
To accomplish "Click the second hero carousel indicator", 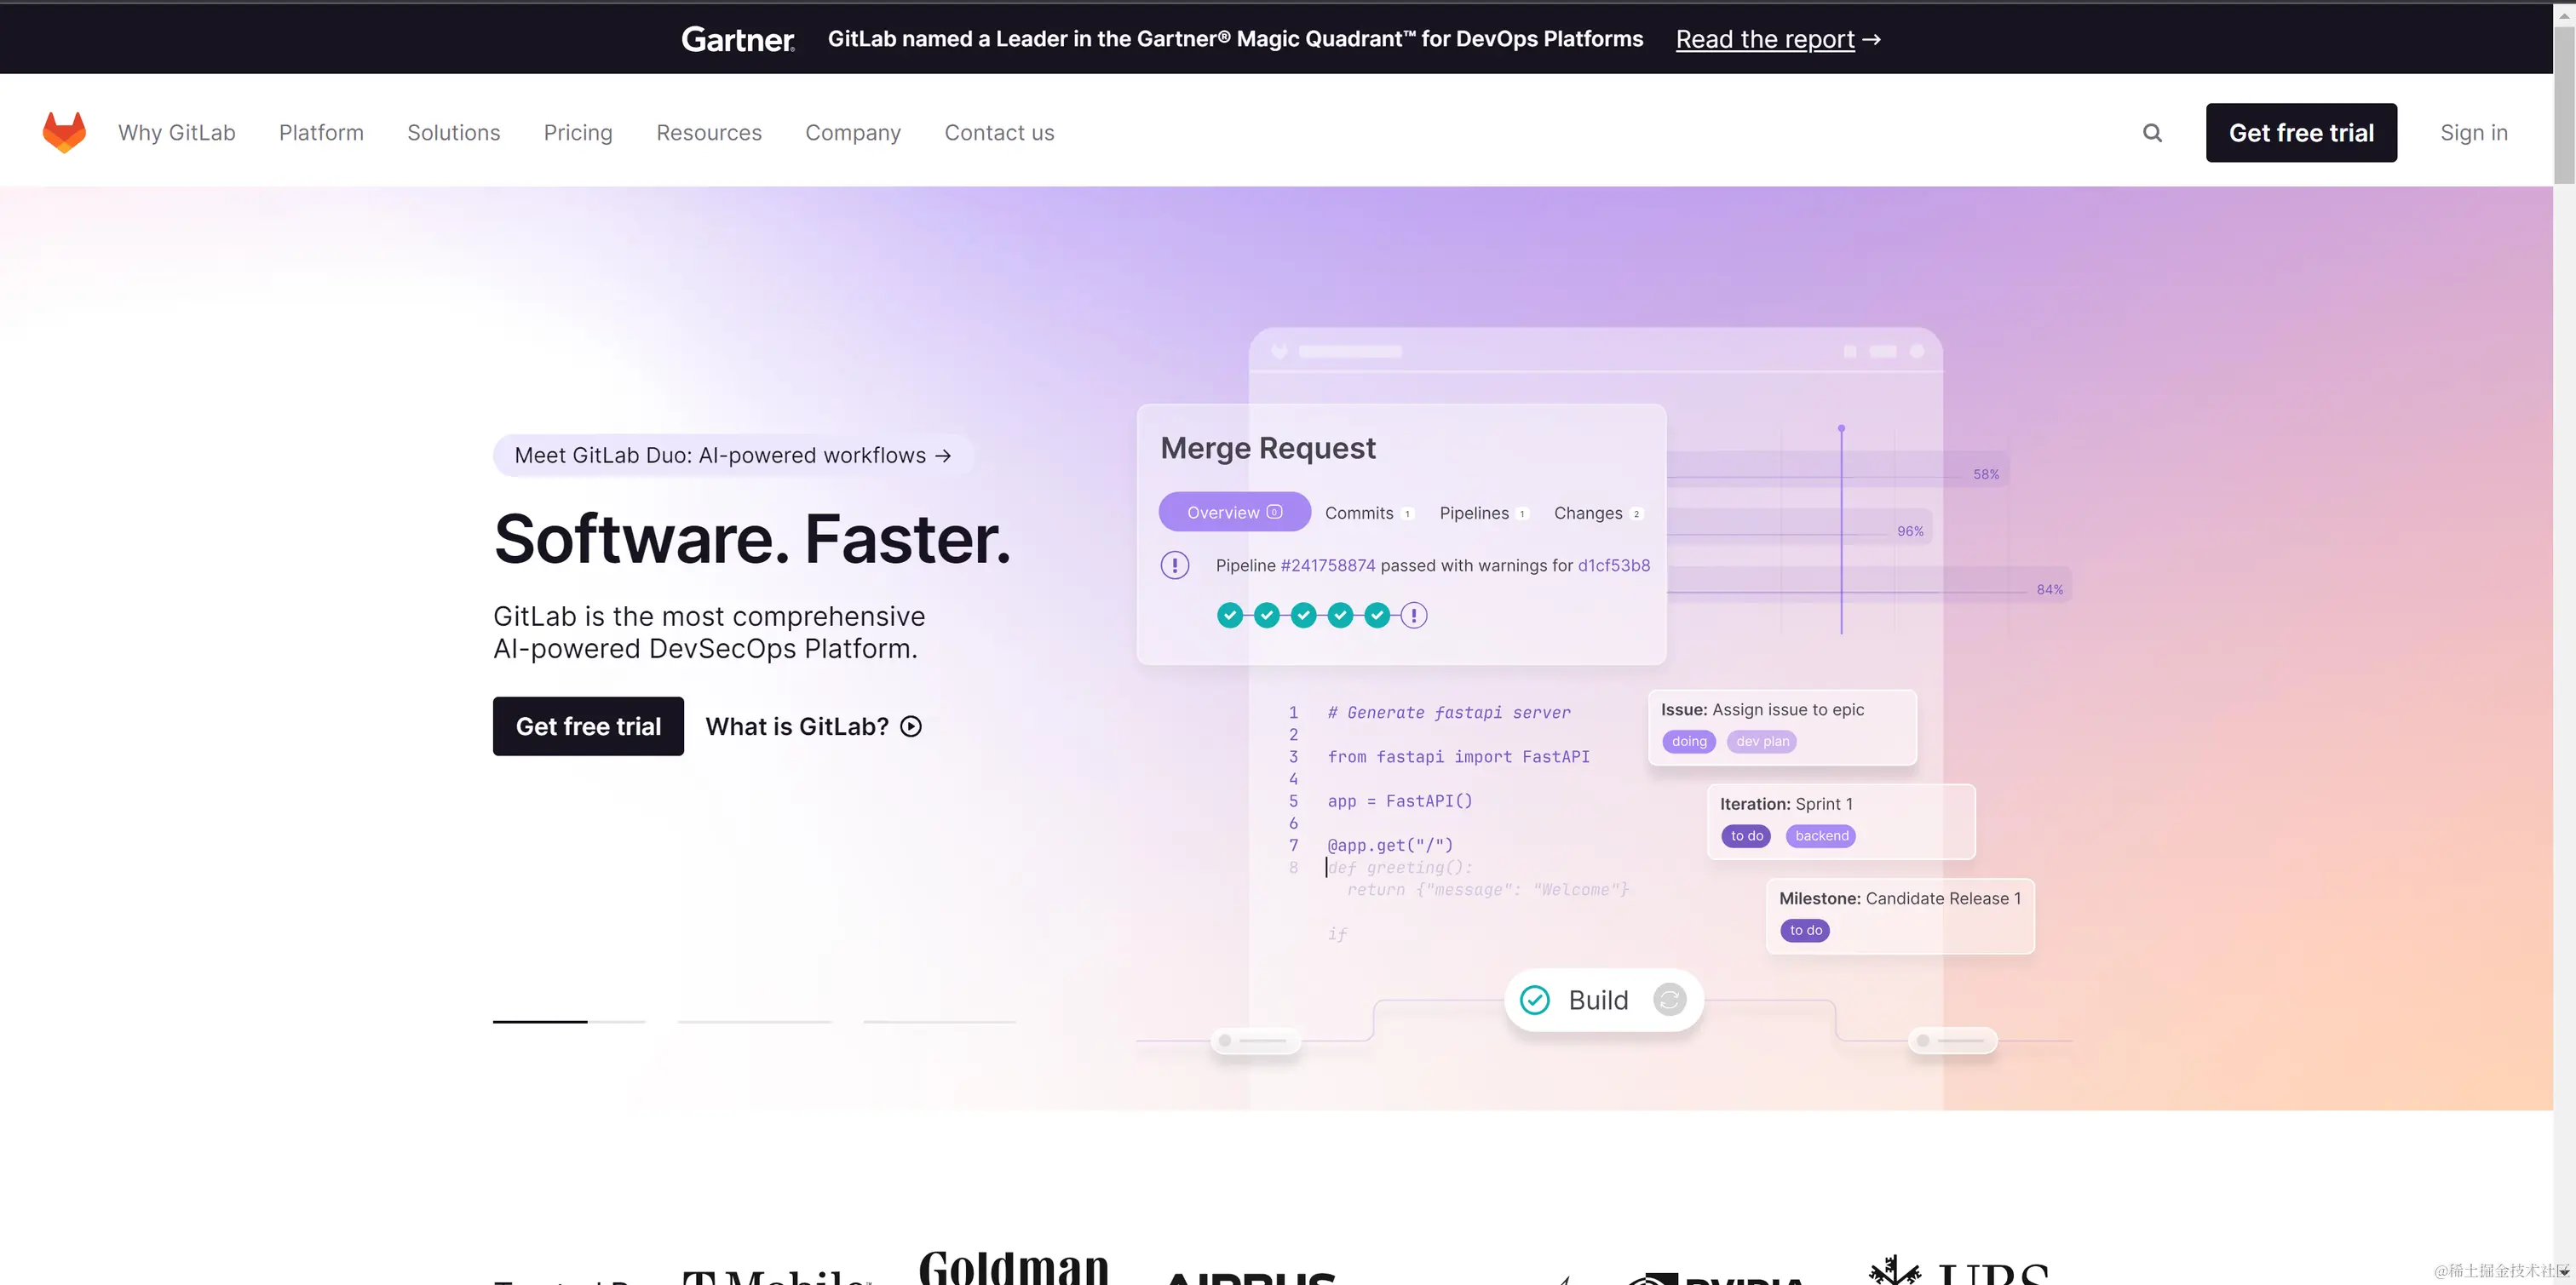I will pyautogui.click(x=754, y=1021).
